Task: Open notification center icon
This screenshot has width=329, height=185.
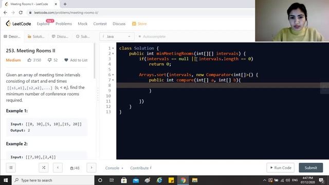Action: coord(321,180)
